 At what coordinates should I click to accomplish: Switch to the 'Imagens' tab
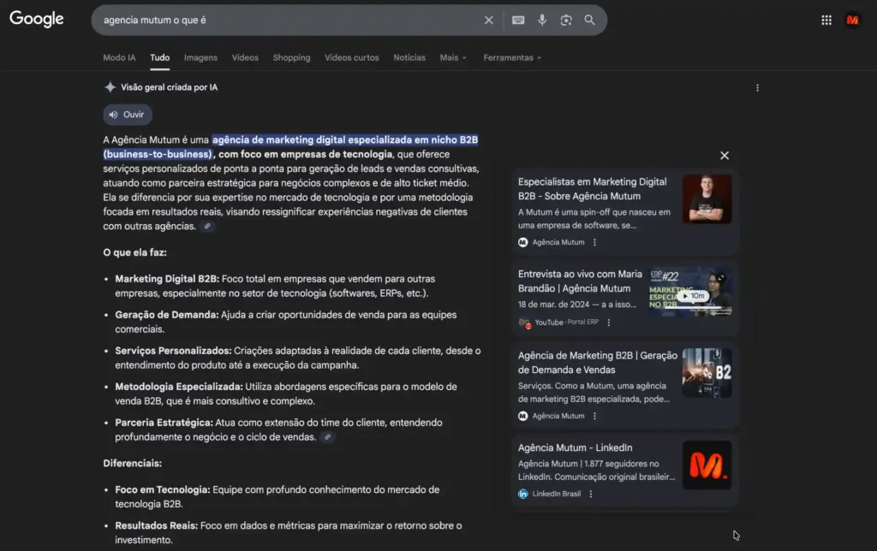tap(200, 57)
